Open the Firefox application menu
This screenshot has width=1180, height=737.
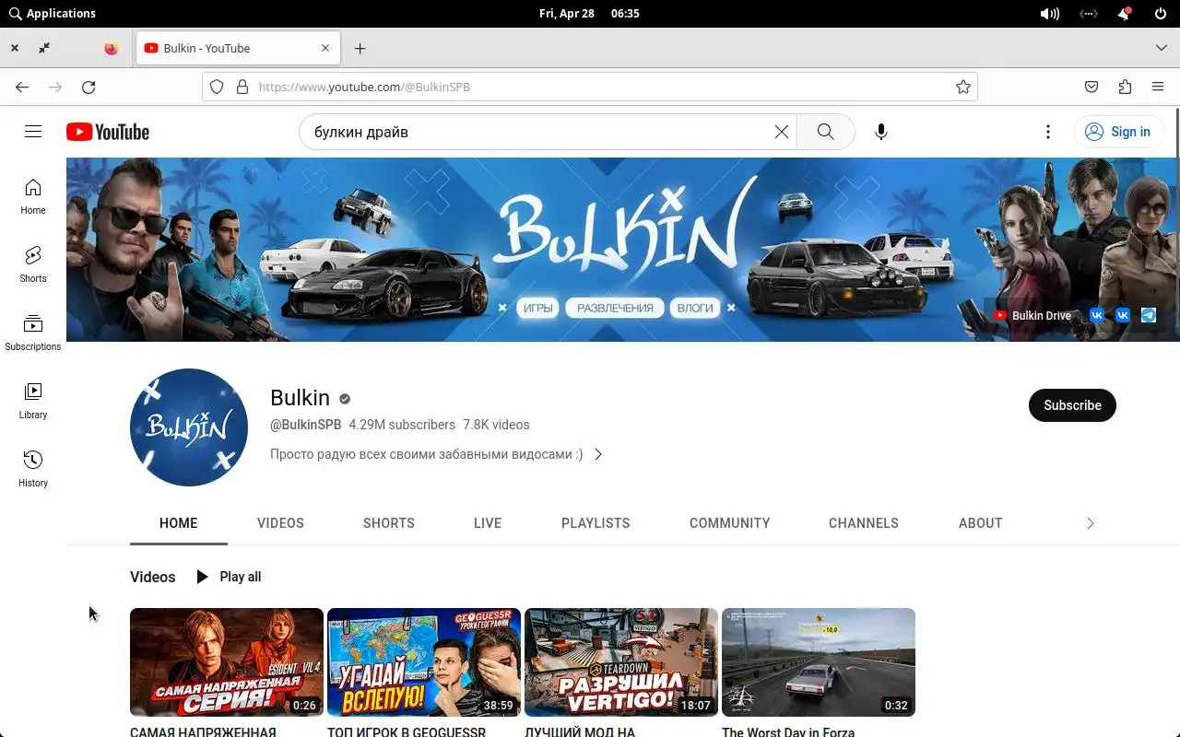coord(1158,87)
